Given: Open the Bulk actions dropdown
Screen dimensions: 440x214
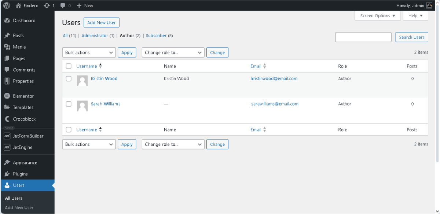Looking at the screenshot, I should coord(88,52).
